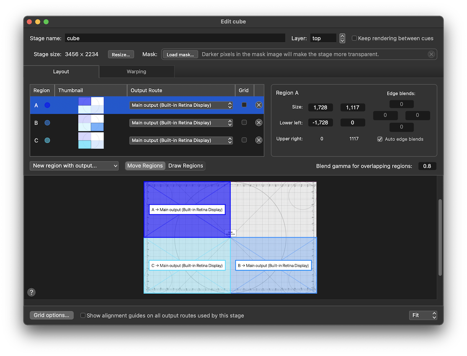Image resolution: width=467 pixels, height=356 pixels.
Task: Open the New region with output dropdown
Action: [x=74, y=166]
